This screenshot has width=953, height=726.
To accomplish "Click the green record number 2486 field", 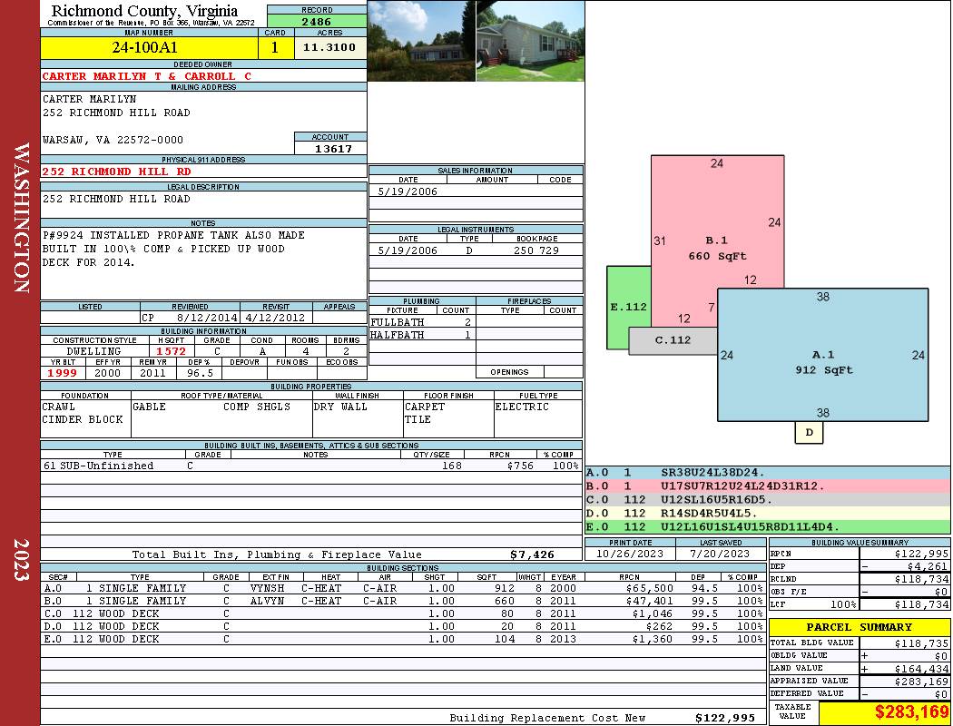I will click(317, 21).
